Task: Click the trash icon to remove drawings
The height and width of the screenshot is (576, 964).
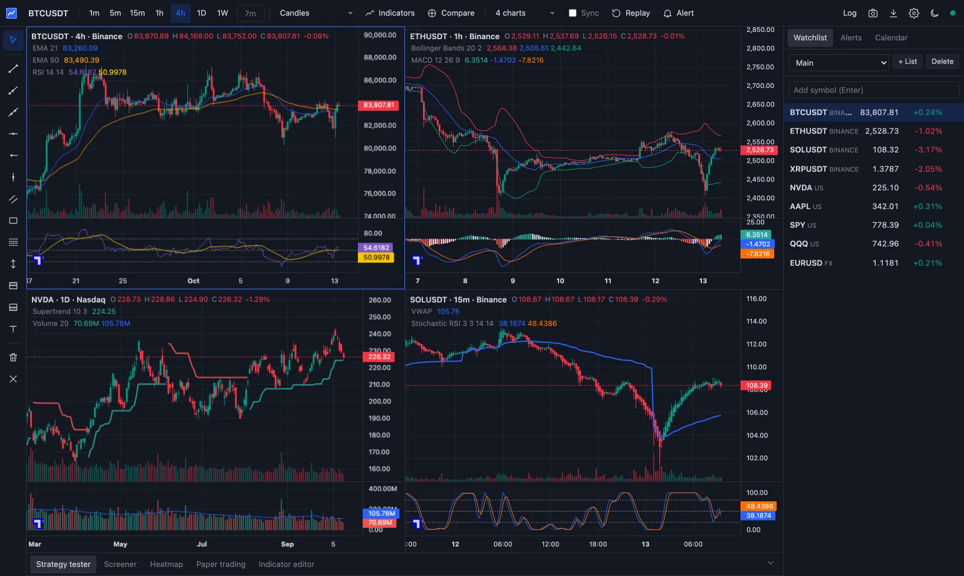Action: [x=13, y=357]
